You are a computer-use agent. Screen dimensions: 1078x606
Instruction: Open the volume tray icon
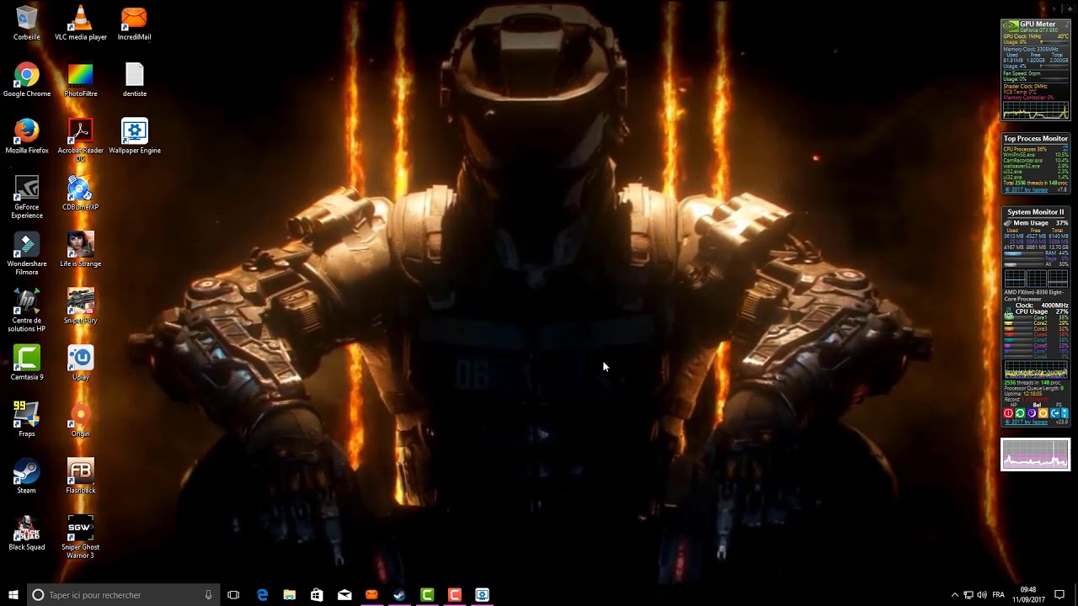tap(981, 595)
